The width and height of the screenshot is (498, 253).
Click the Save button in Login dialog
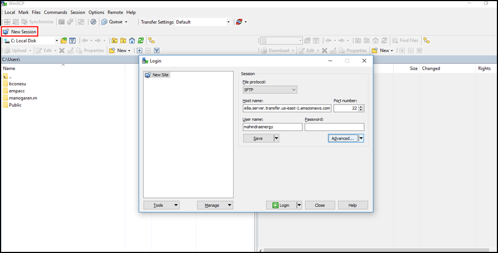(258, 138)
